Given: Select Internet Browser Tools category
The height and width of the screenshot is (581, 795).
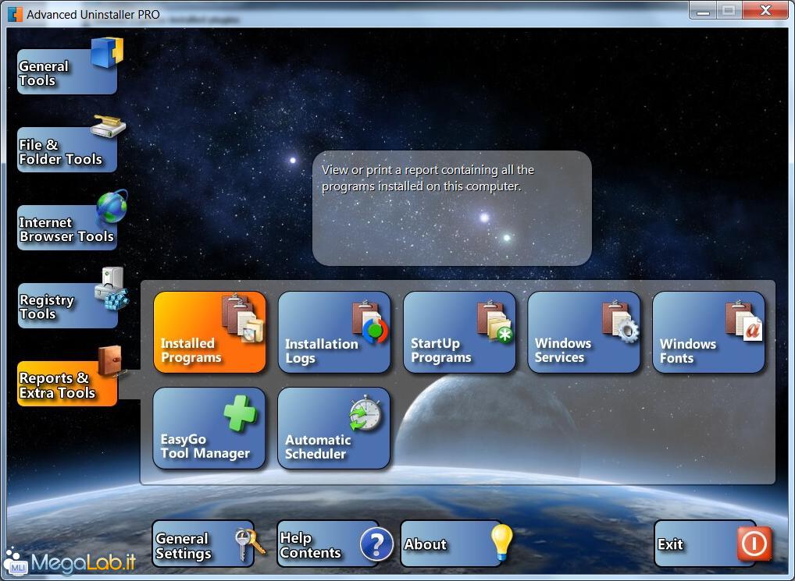Looking at the screenshot, I should [x=67, y=227].
